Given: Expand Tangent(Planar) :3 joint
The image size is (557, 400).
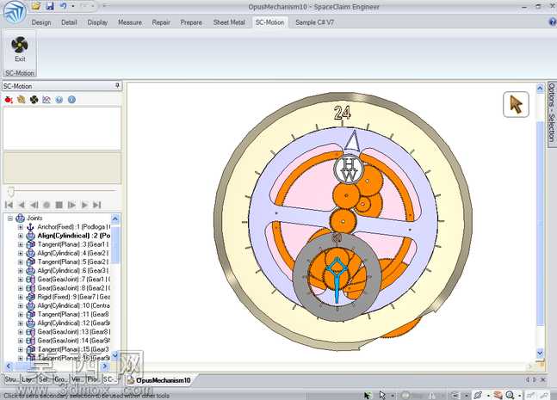Looking at the screenshot, I should (x=21, y=244).
